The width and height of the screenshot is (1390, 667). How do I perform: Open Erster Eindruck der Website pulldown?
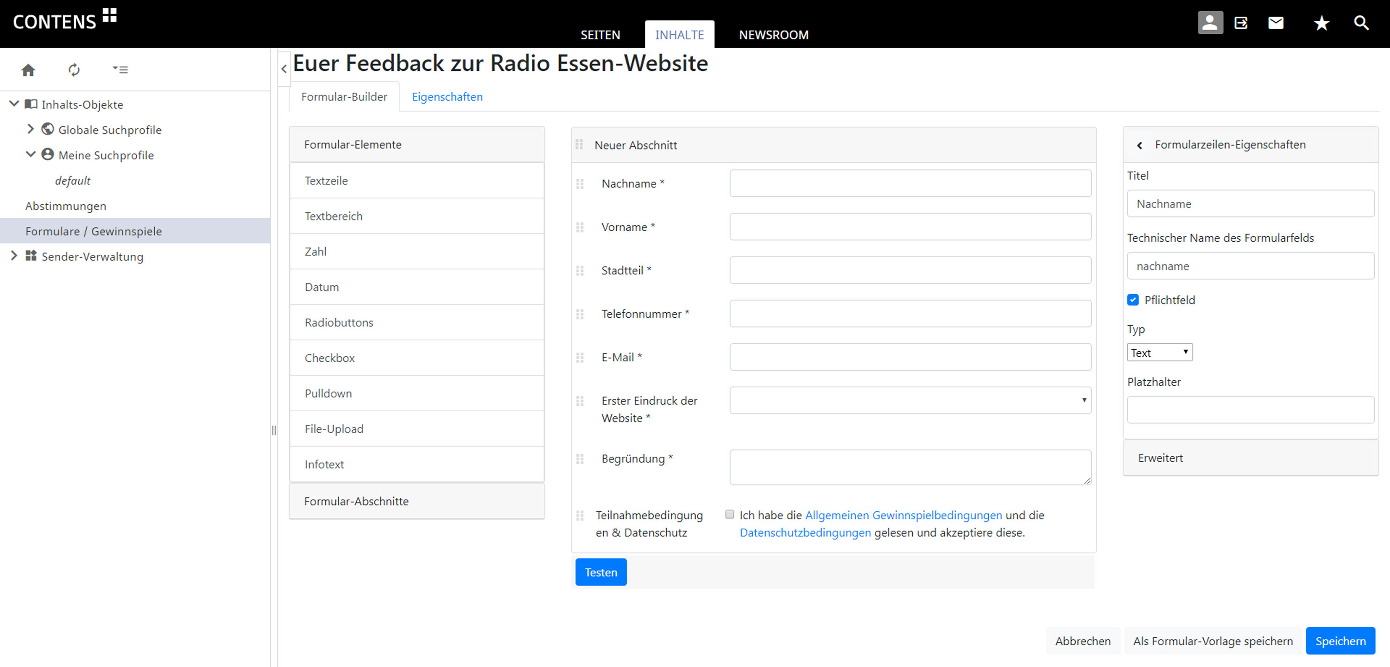[x=910, y=400]
